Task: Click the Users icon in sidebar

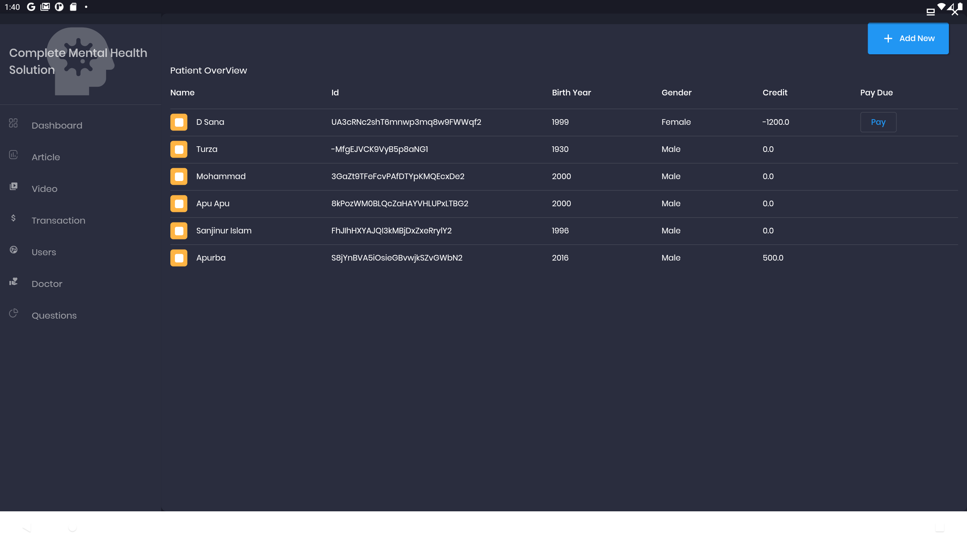Action: coord(13,250)
